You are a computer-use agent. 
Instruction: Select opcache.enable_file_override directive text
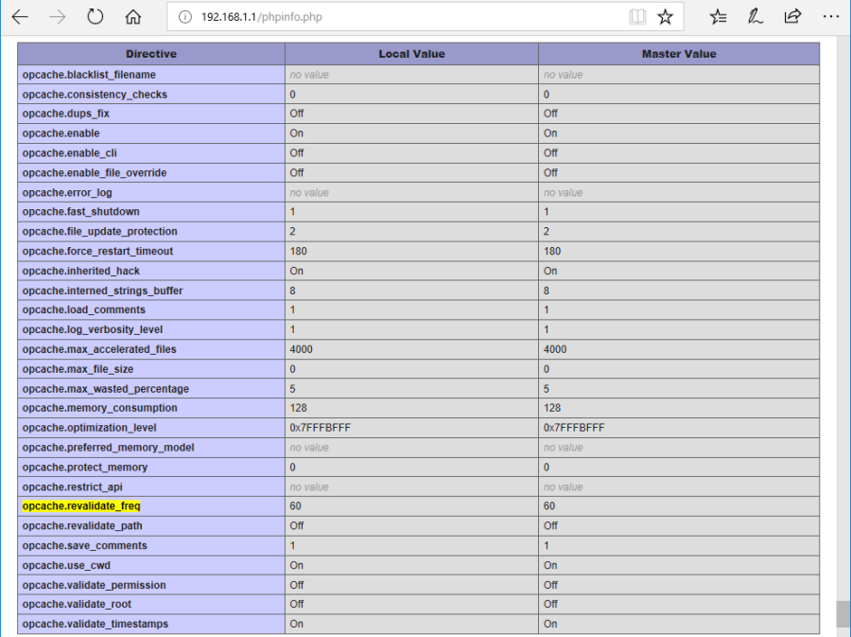(95, 172)
